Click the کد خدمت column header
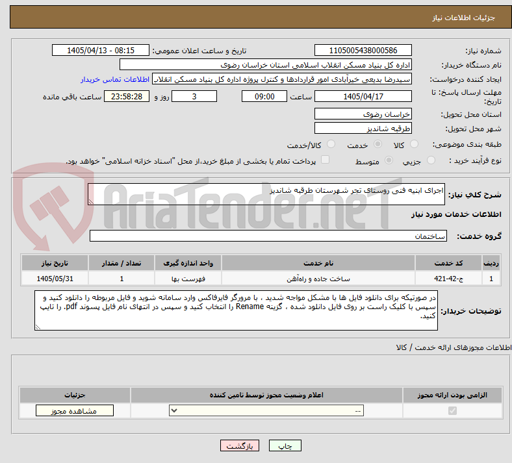512x463 pixels. coord(449,263)
